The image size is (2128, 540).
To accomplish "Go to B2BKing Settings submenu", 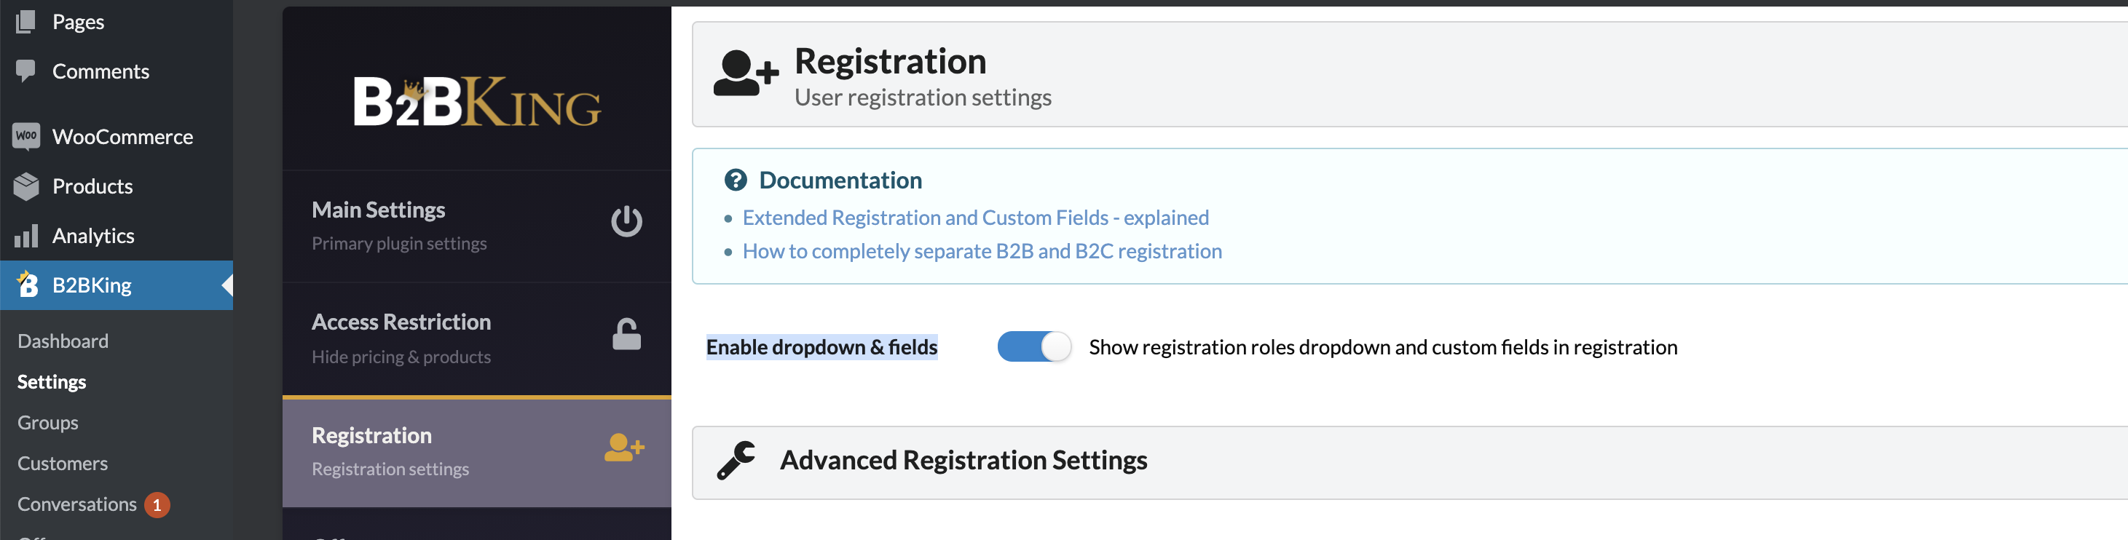I will (x=52, y=382).
